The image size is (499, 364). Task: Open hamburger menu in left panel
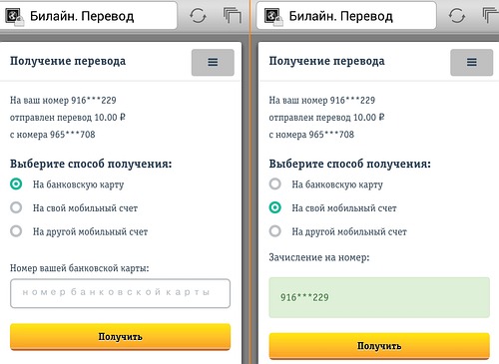click(x=213, y=62)
